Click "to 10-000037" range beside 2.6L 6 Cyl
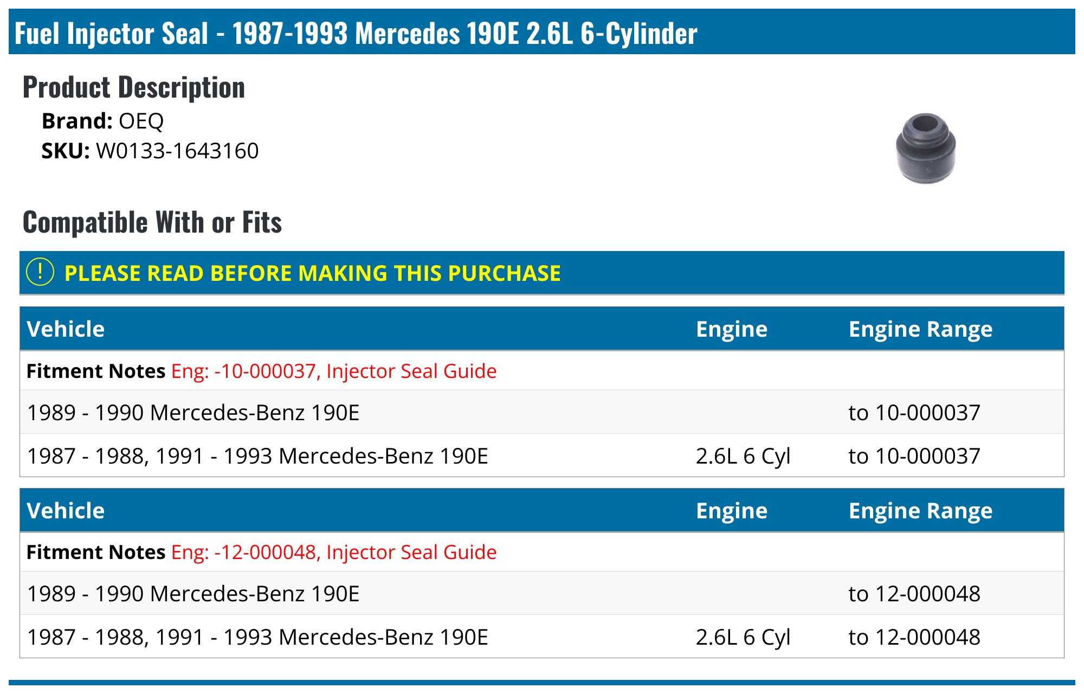The image size is (1084, 694). click(914, 456)
